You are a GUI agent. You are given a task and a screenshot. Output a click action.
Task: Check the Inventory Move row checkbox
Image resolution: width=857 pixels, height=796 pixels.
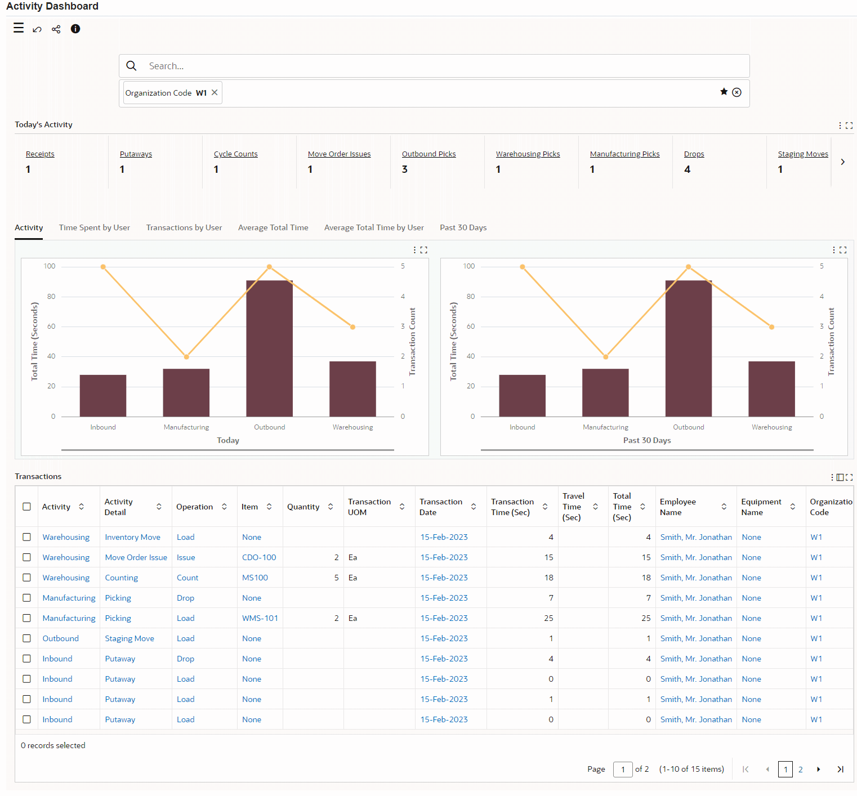(x=26, y=537)
